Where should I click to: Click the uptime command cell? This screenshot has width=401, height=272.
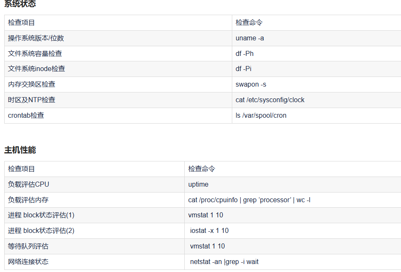click(198, 185)
